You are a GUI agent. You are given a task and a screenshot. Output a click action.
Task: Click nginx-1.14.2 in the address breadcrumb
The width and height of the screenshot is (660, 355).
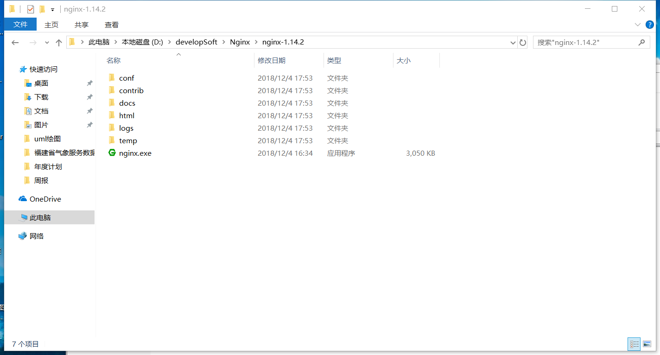point(283,42)
